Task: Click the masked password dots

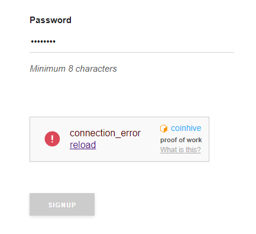Action: 43,41
